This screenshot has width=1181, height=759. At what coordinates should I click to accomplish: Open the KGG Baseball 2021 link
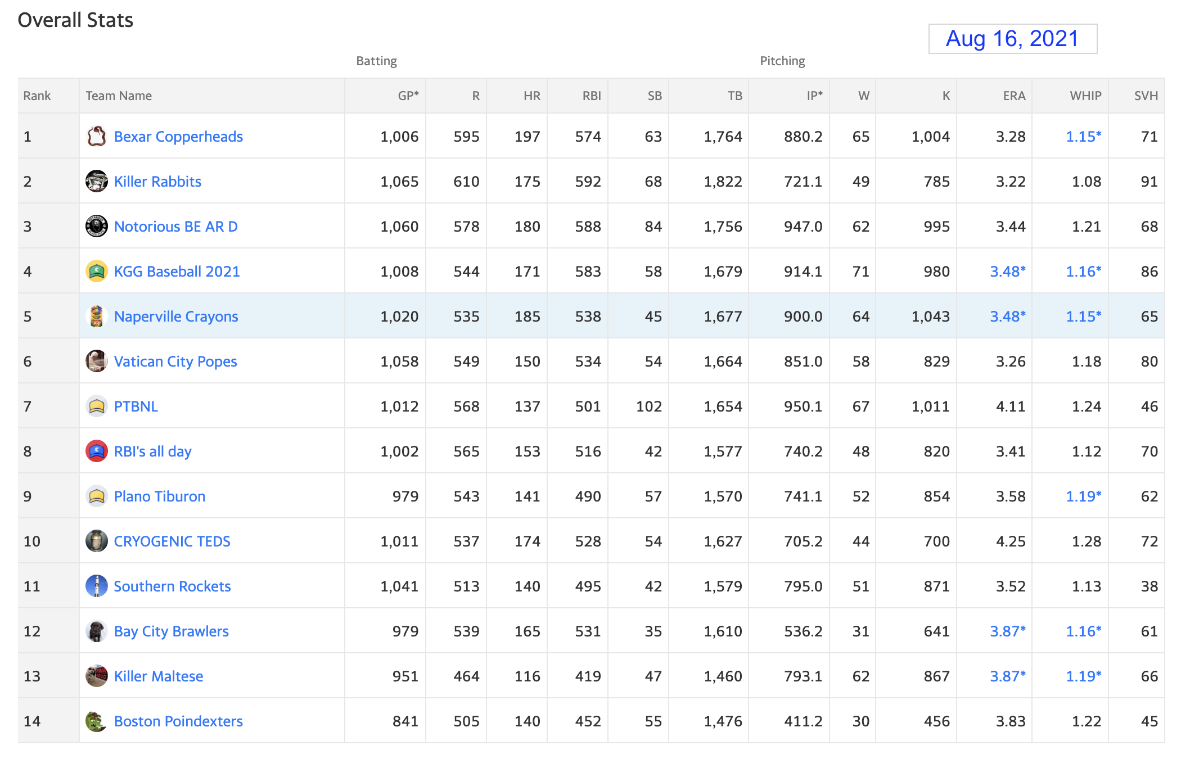point(177,272)
